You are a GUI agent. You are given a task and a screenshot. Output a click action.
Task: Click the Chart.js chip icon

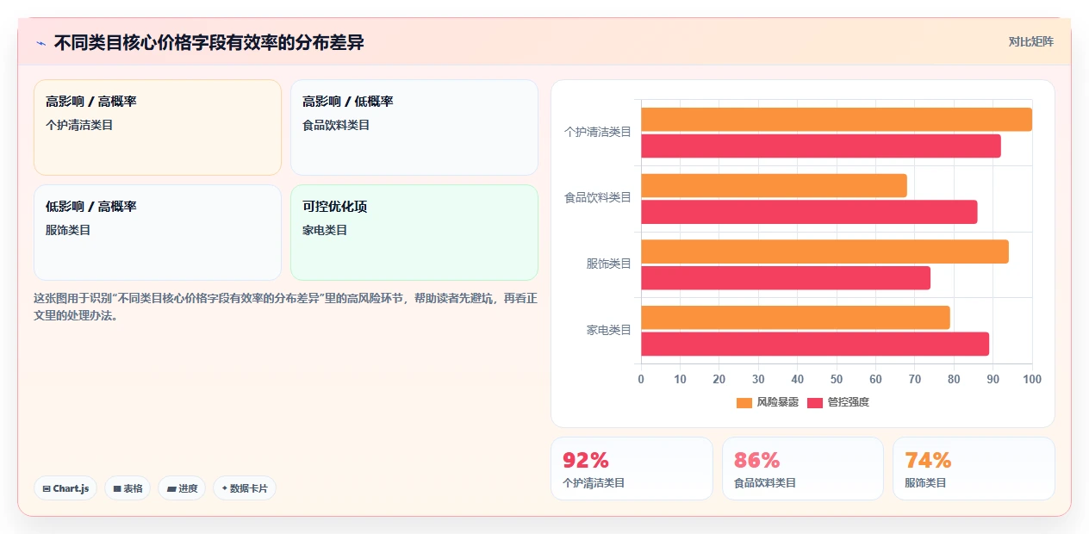[x=47, y=488]
